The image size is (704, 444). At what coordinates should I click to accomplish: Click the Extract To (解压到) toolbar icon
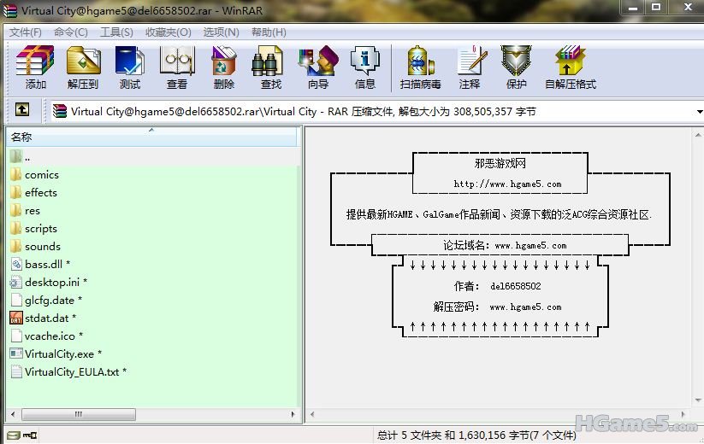84,60
